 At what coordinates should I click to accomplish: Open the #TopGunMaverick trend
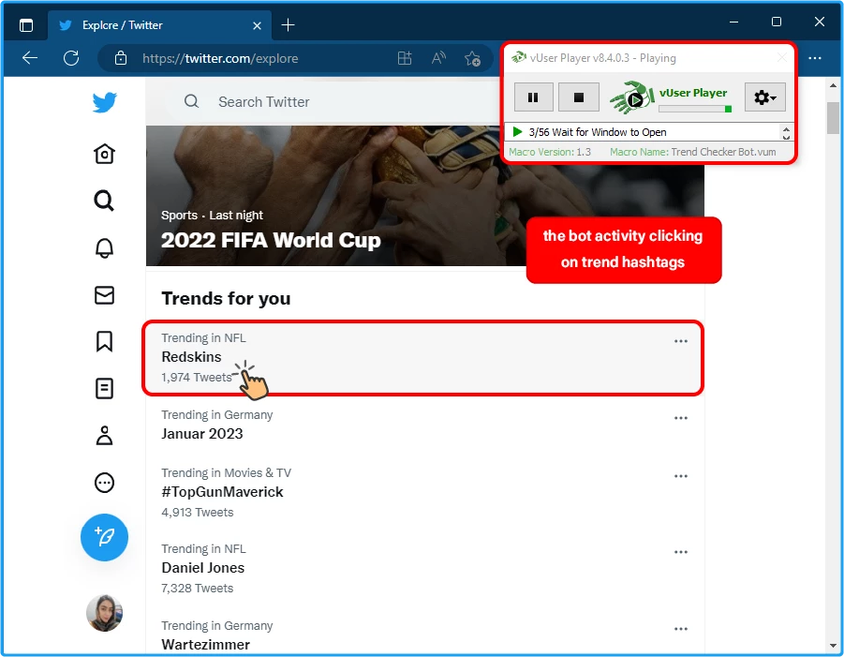(x=423, y=492)
